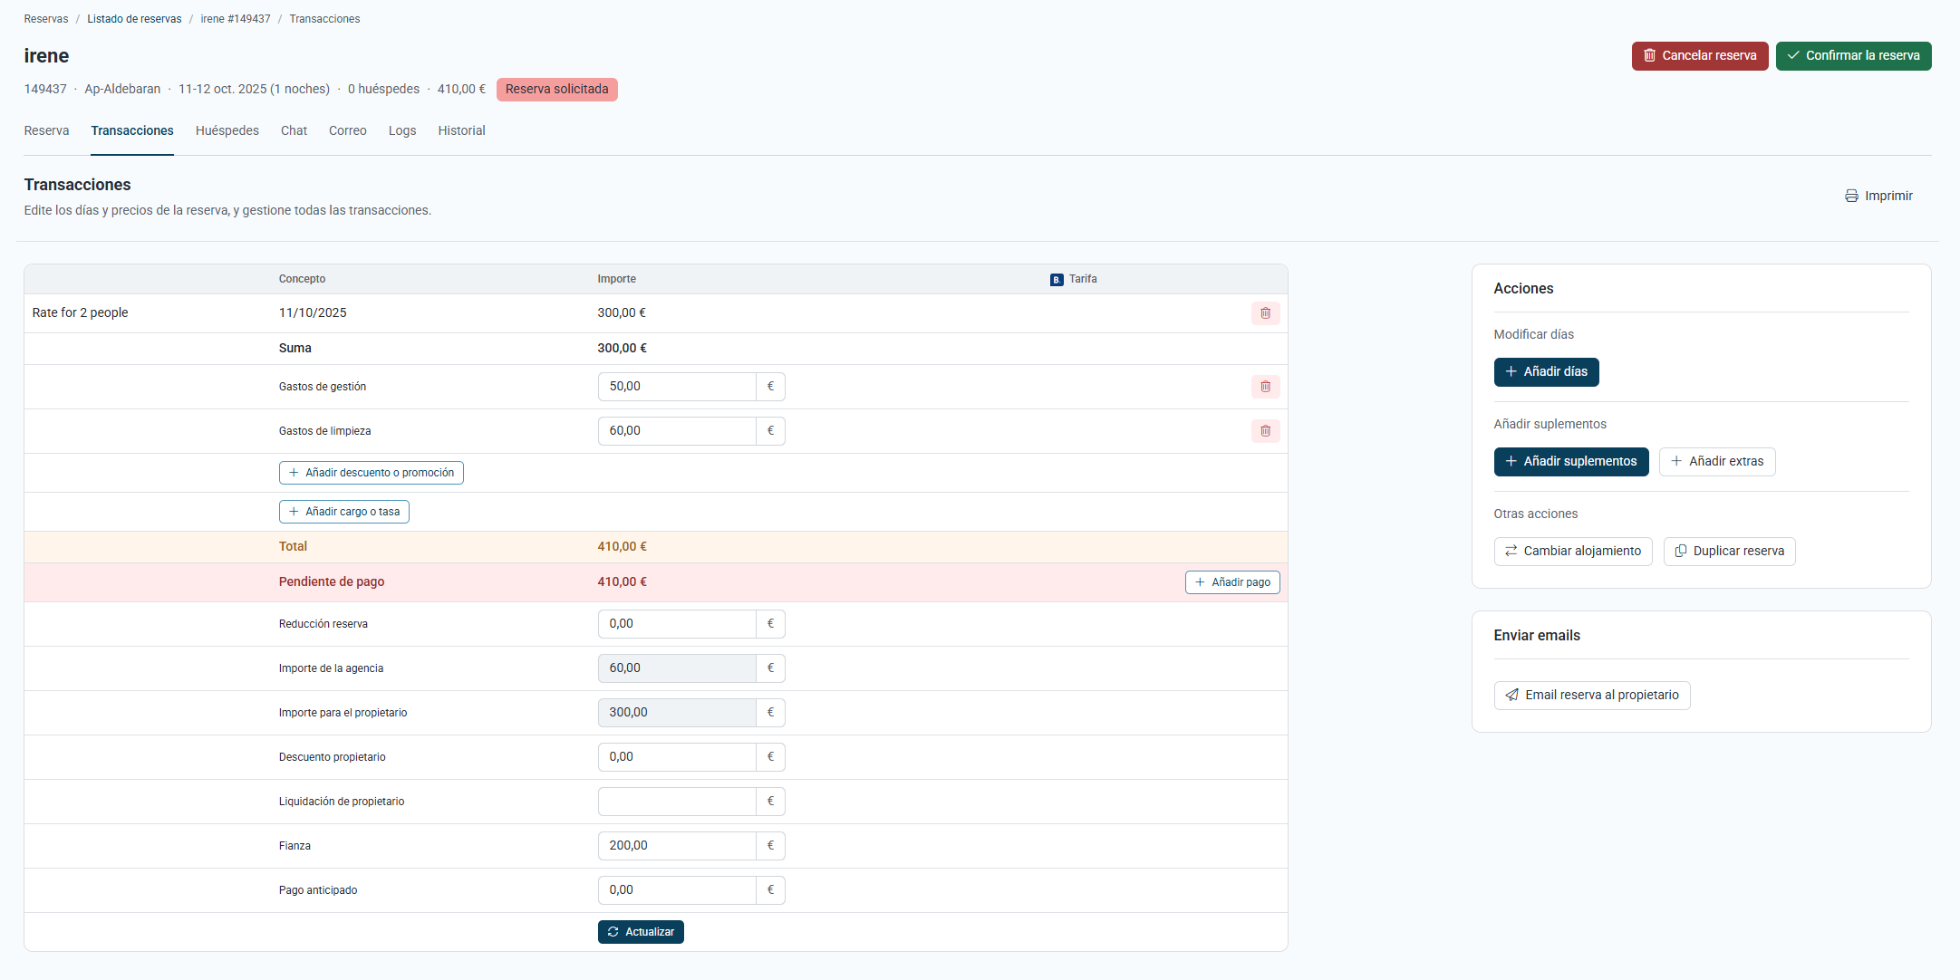Click Añadir descuento o promoción
This screenshot has width=1960, height=980.
pos(371,473)
